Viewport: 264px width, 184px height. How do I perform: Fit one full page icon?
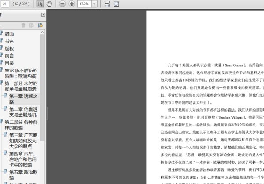(x=117, y=4)
